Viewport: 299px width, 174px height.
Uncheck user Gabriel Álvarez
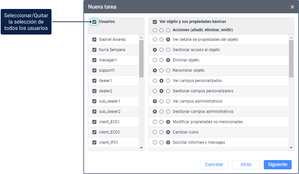94,40
